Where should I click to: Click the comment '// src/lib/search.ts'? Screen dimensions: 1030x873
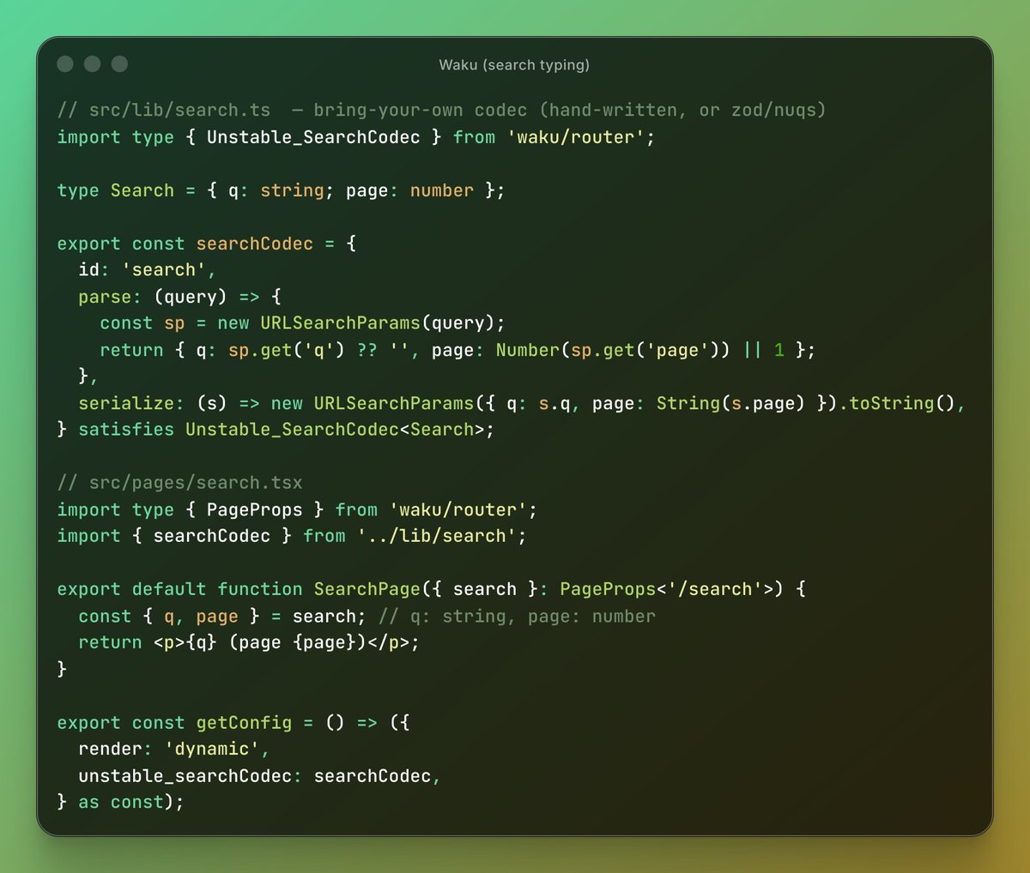[x=164, y=110]
